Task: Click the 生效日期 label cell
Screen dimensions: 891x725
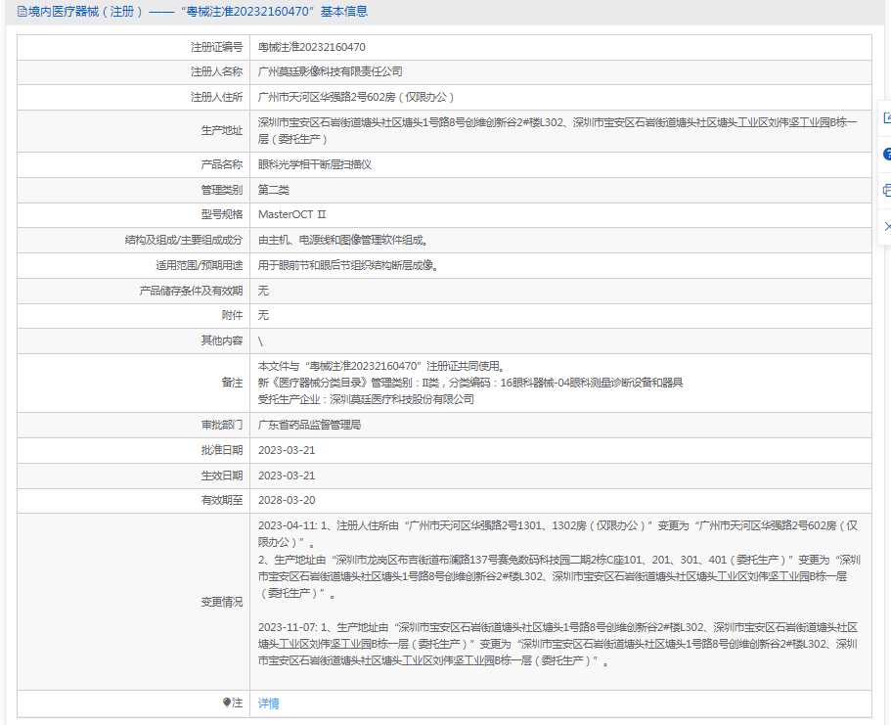Action: tap(134, 476)
